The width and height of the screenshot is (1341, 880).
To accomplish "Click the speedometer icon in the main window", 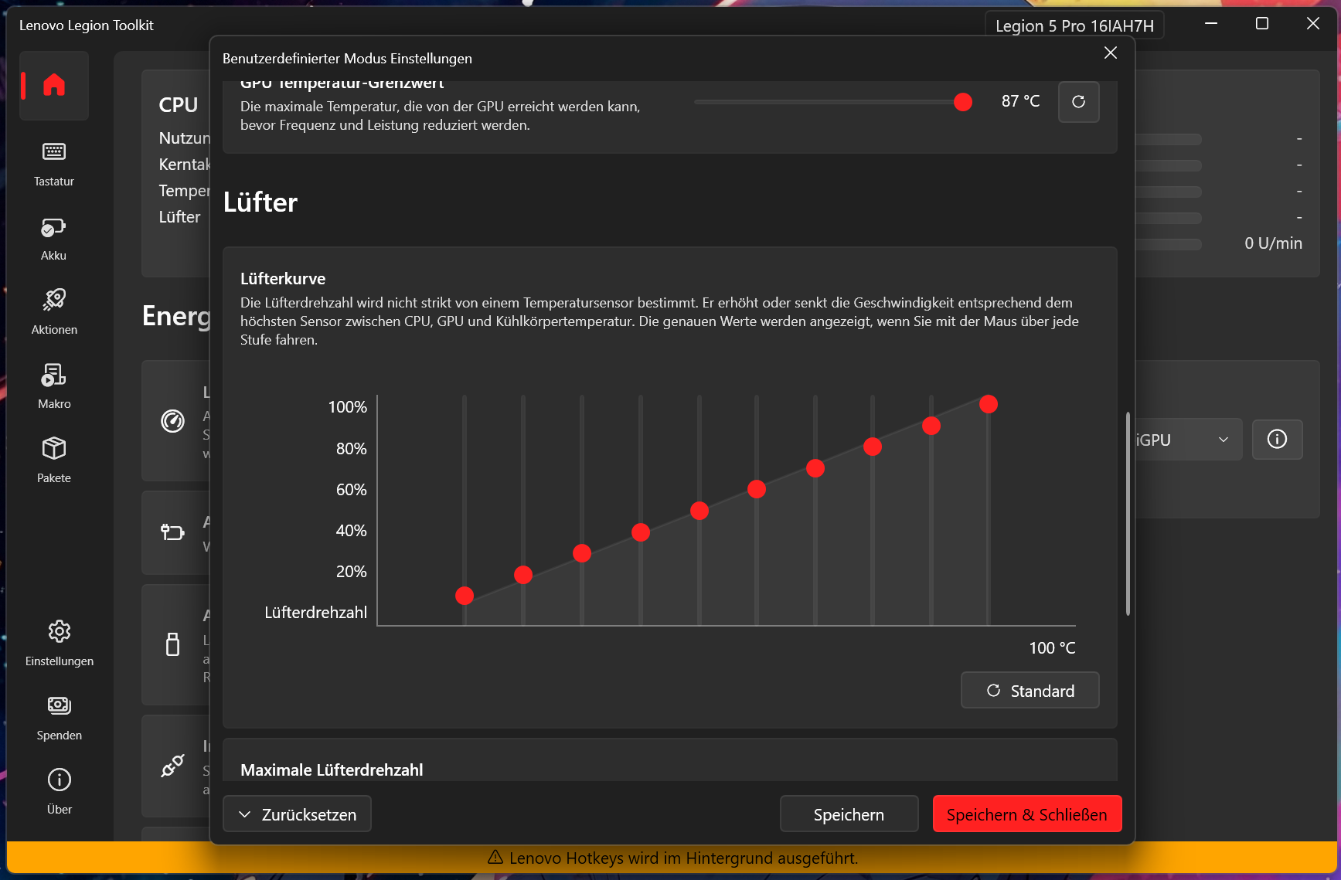I will point(172,421).
